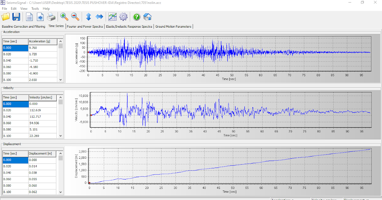Open the velocity units dropdown
This screenshot has height=200, width=382.
tap(326, 199)
